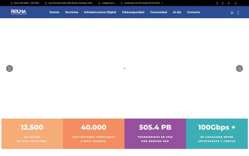Click the 40.000 instituciones conectadas card
This screenshot has width=249, height=156.
click(94, 134)
